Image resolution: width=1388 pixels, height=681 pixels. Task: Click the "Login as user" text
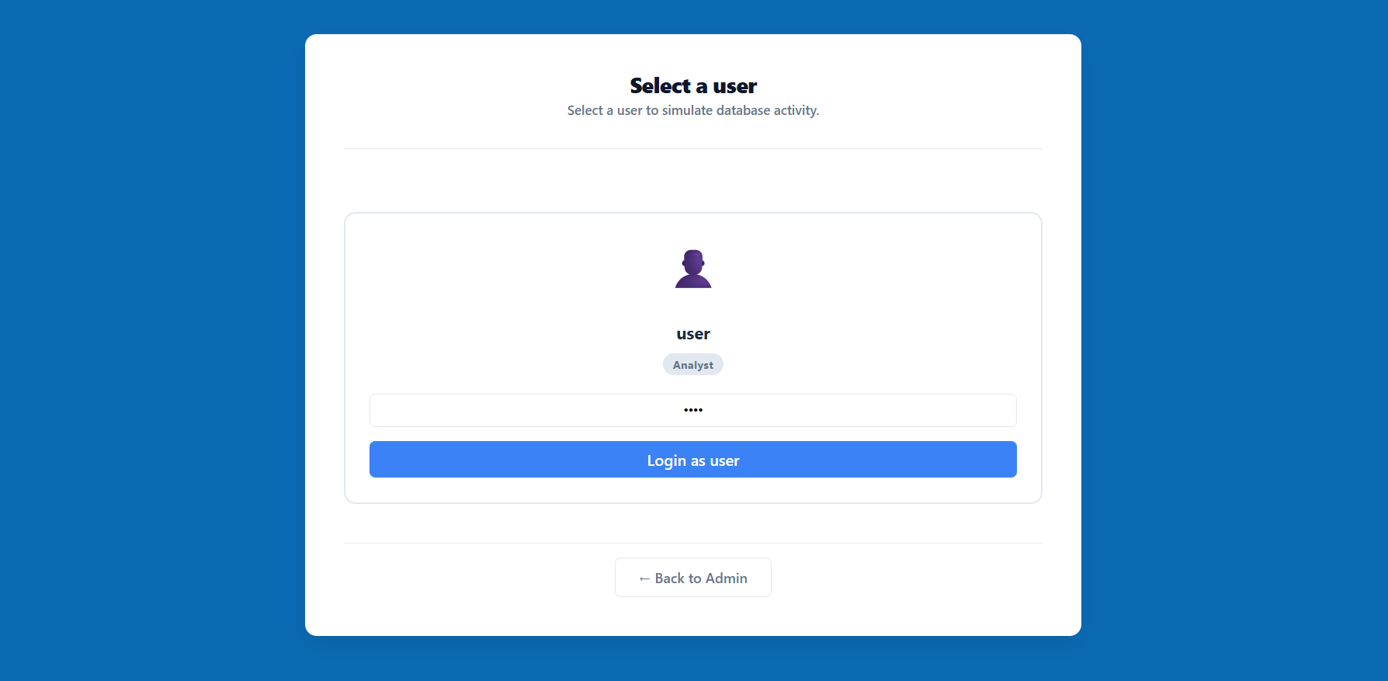click(x=692, y=460)
